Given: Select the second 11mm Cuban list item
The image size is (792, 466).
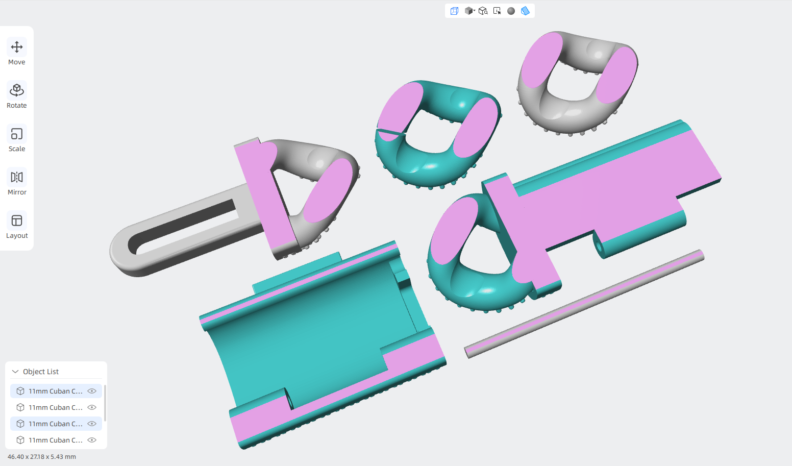Looking at the screenshot, I should [56, 407].
